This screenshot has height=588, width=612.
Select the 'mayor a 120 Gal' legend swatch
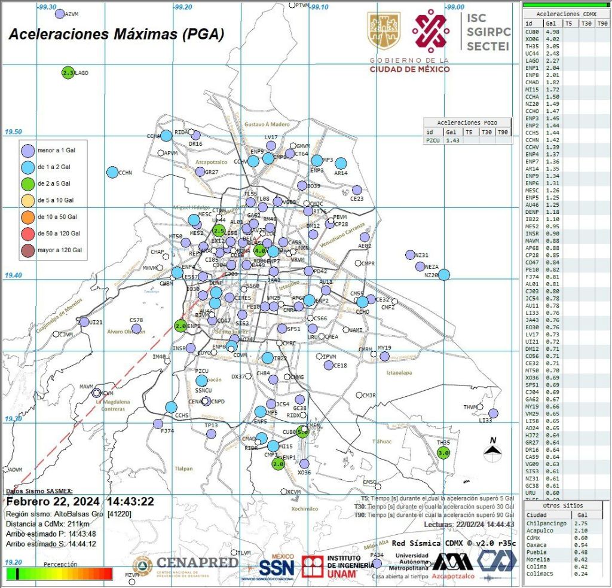tap(27, 249)
